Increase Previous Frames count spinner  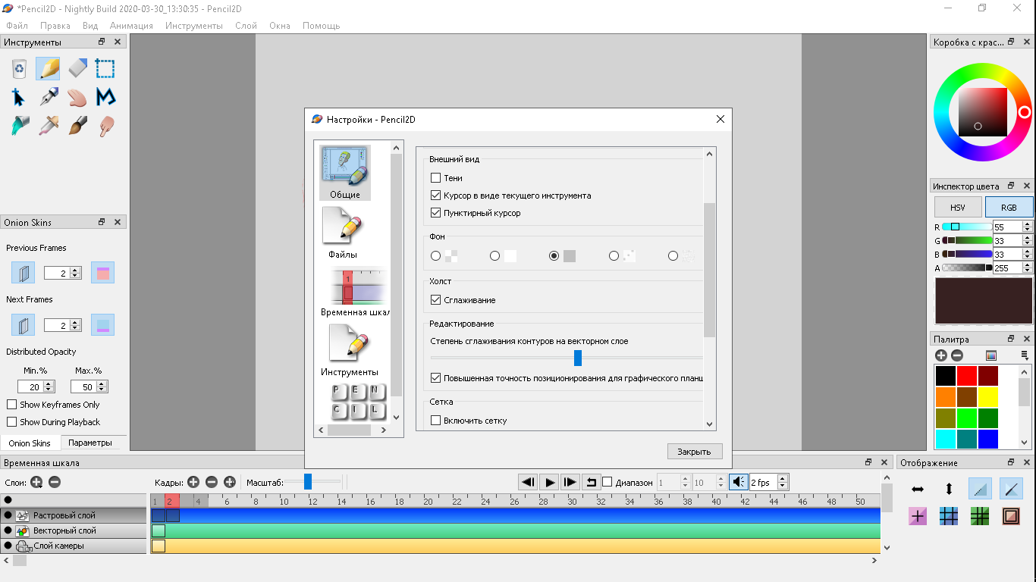pos(75,270)
